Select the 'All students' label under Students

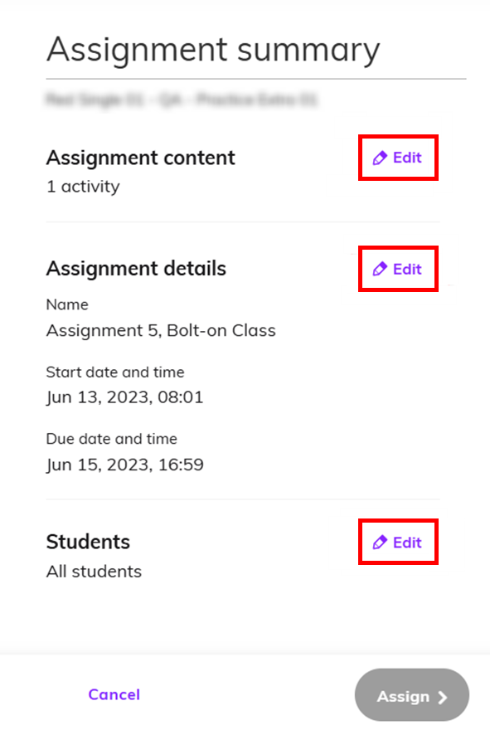pyautogui.click(x=94, y=571)
